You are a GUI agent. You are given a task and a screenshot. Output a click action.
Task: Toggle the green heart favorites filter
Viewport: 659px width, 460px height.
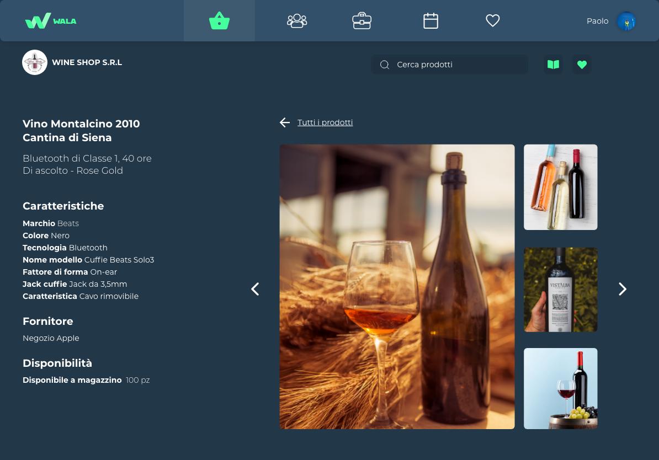coord(582,65)
